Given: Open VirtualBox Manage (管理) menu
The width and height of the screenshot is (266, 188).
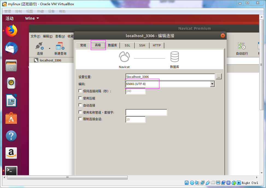Looking at the screenshot, I should coord(8,11).
